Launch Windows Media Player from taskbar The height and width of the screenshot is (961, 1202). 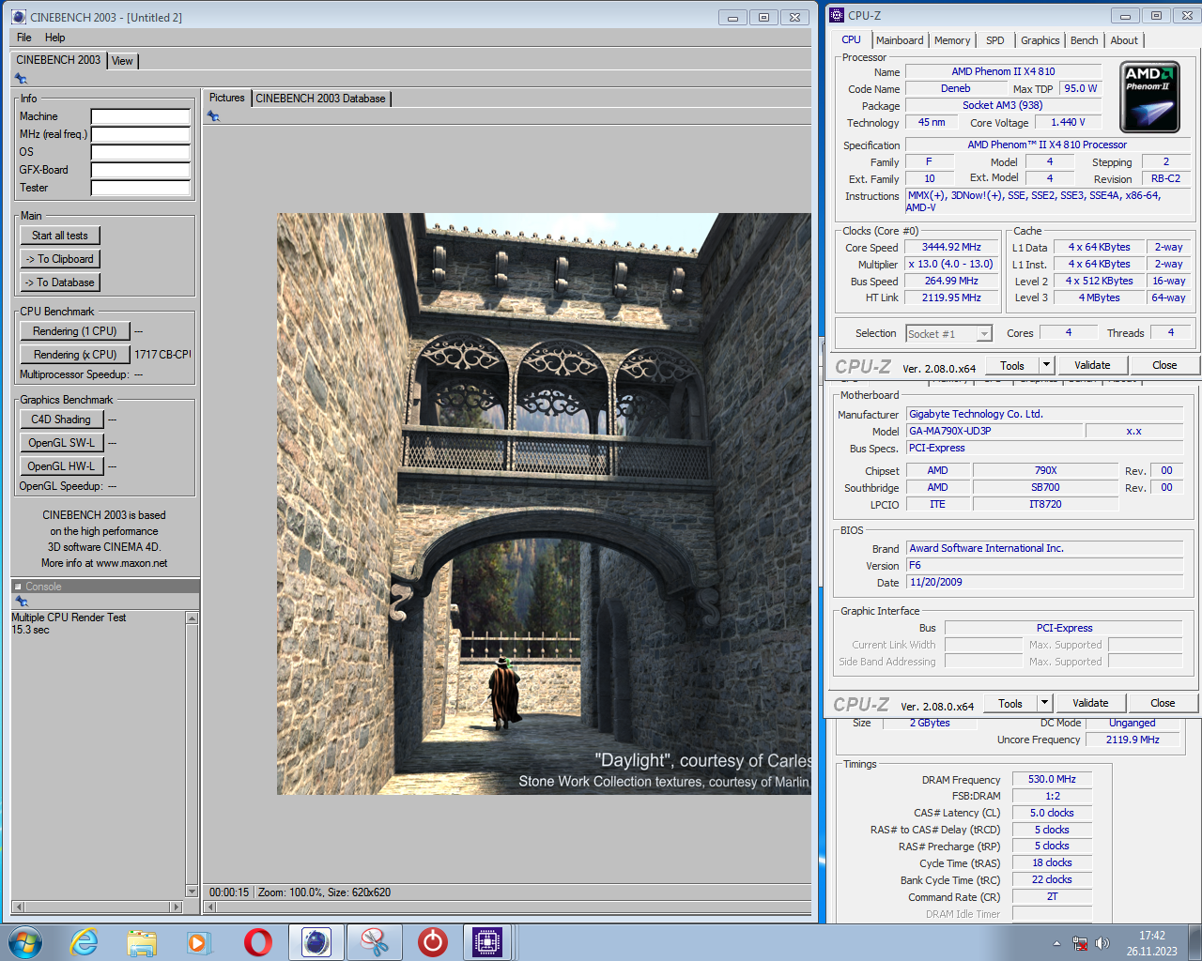pyautogui.click(x=199, y=942)
